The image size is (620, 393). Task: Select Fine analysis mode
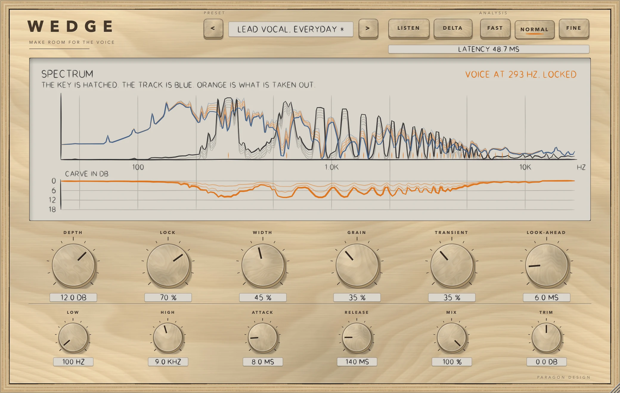[574, 29]
